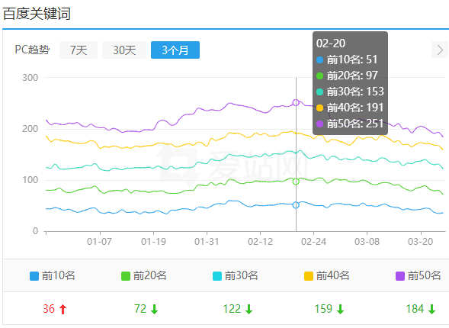Click the tooltip entry 前40名: 191

point(350,108)
